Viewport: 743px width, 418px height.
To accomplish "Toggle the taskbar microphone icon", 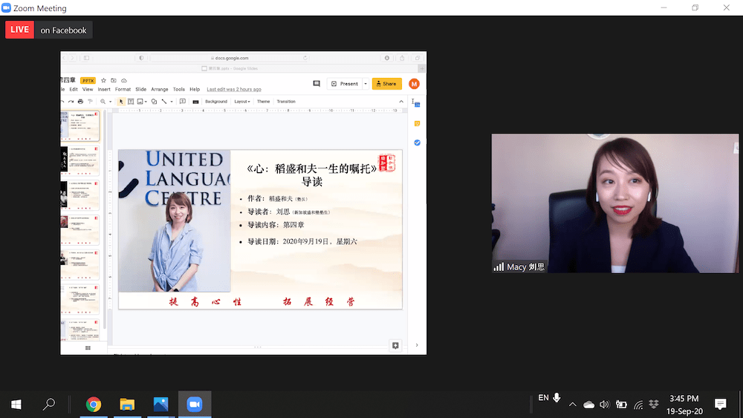I will point(557,399).
